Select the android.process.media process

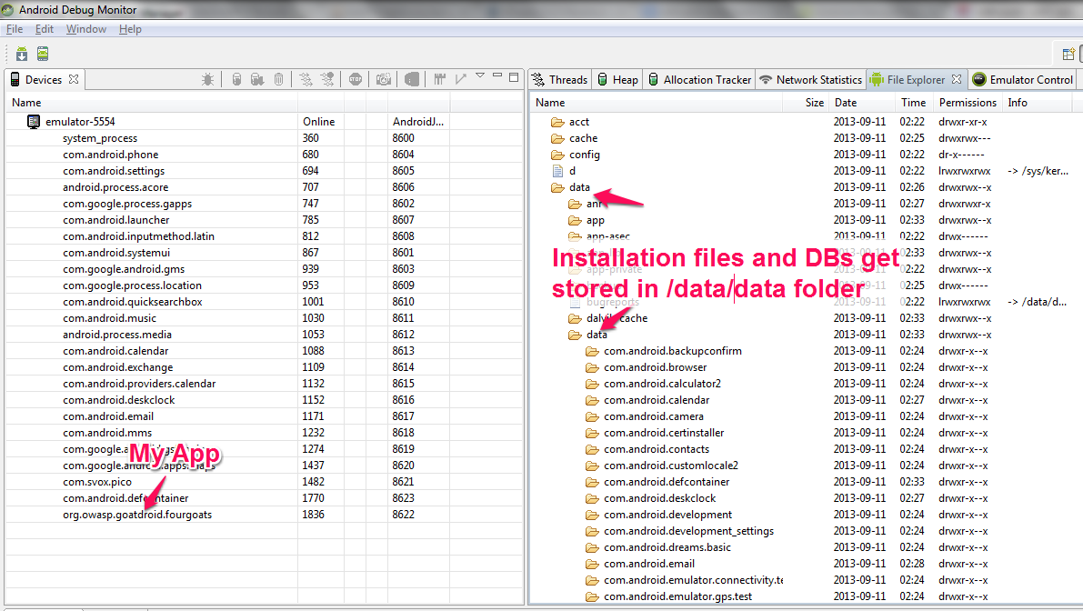[x=117, y=335]
